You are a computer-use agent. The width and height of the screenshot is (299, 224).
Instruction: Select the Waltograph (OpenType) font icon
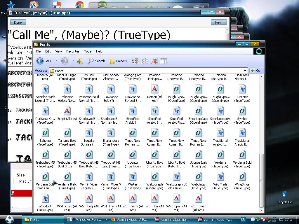pyautogui.click(x=154, y=177)
